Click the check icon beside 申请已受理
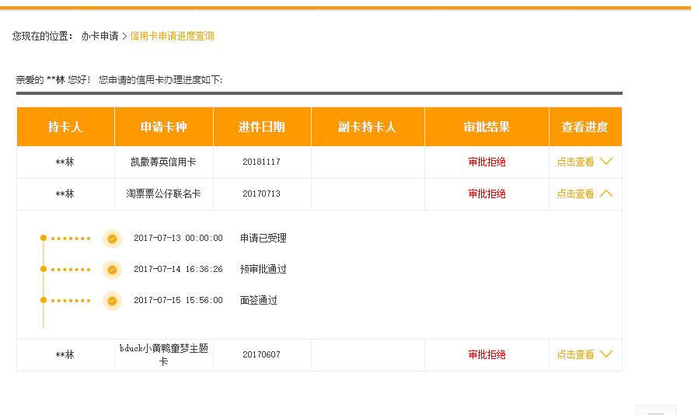 (112, 239)
